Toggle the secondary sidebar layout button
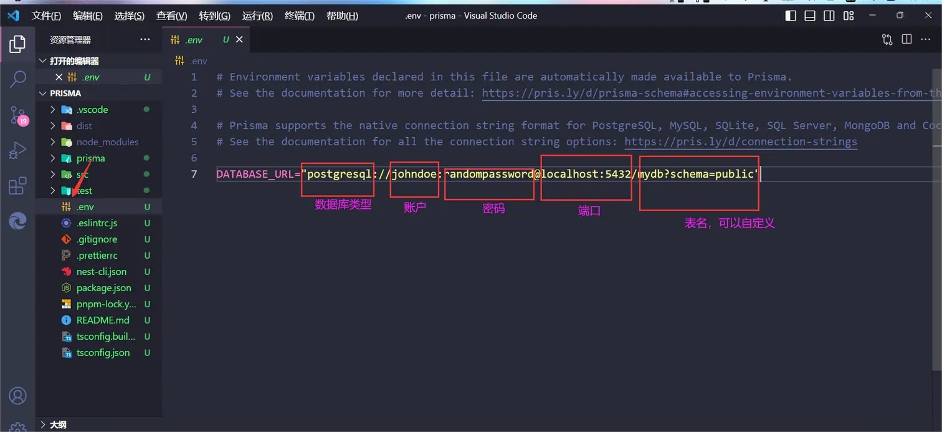 click(x=829, y=16)
